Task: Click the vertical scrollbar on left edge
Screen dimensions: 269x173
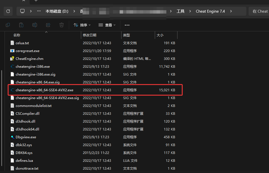Action: [x=2, y=118]
